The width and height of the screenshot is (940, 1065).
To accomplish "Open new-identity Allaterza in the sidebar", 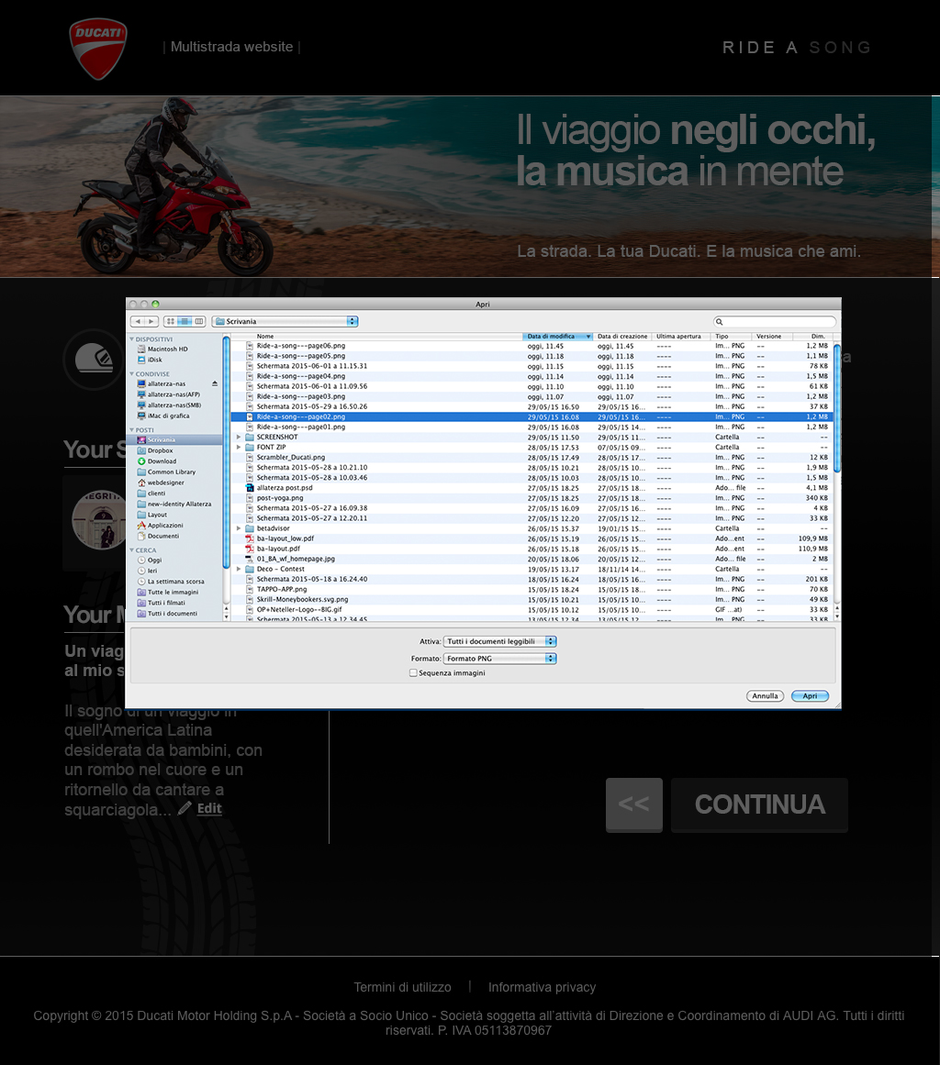I will pyautogui.click(x=179, y=504).
